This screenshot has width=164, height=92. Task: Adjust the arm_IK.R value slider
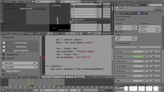pos(140,56)
